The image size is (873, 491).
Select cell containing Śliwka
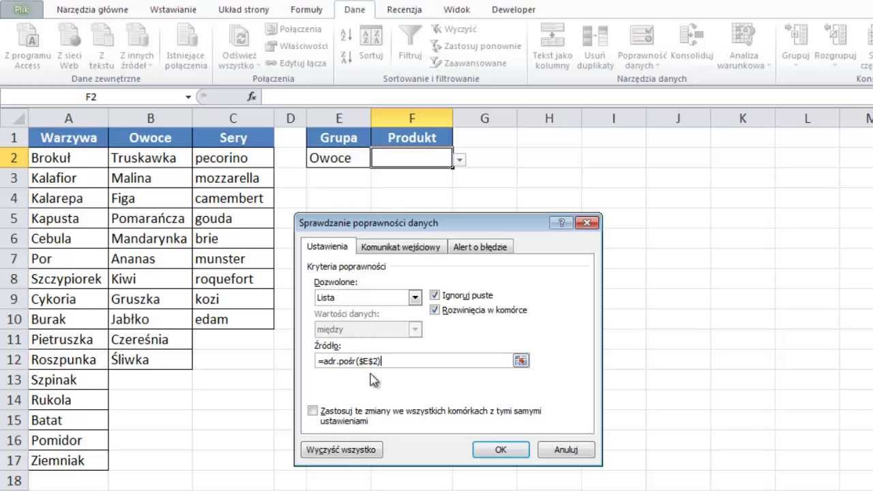(x=150, y=359)
